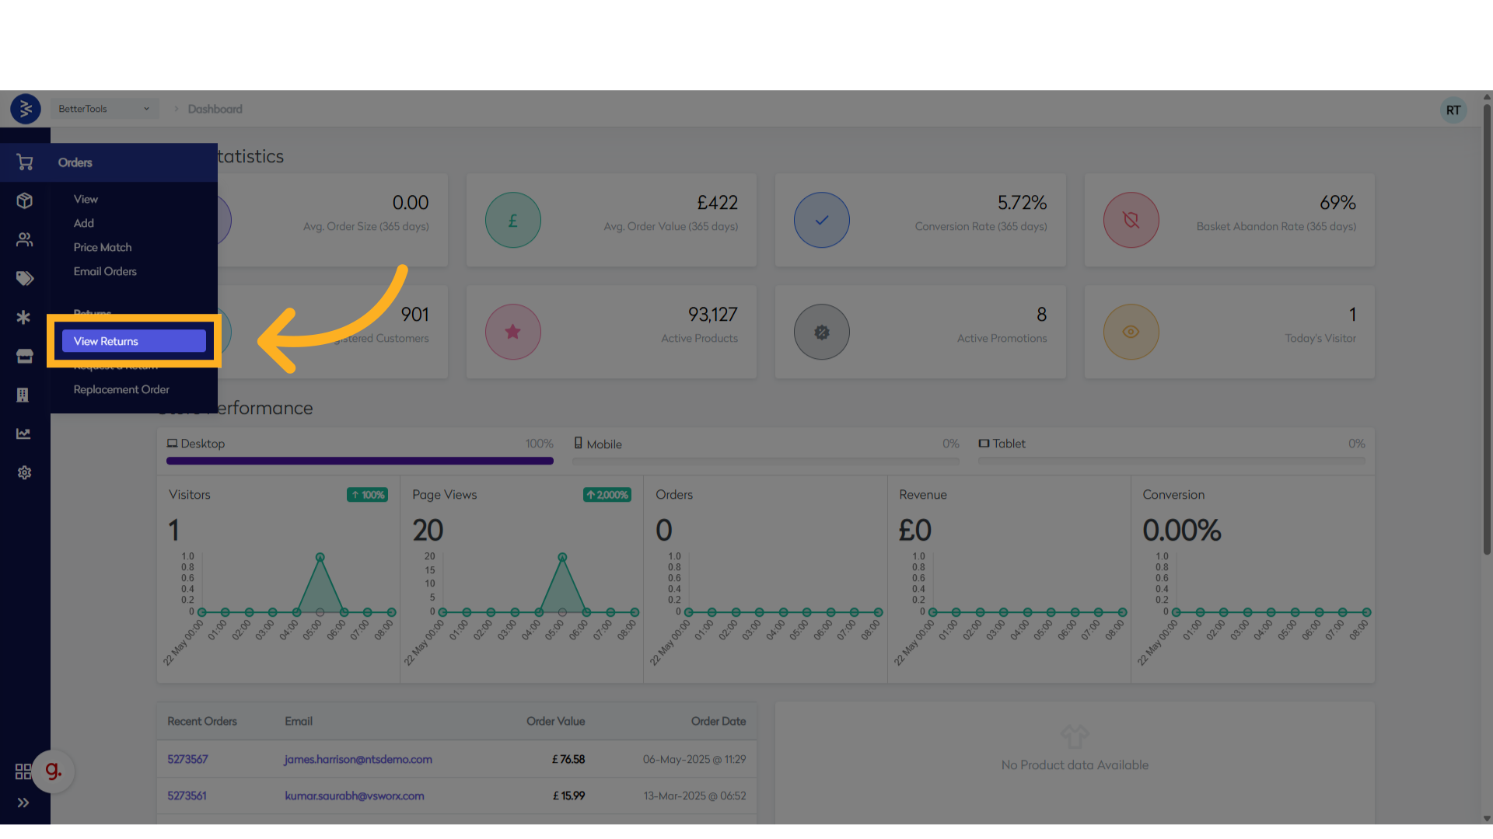The width and height of the screenshot is (1493, 839).
Task: Open the Customers people icon in sidebar
Action: tap(25, 240)
